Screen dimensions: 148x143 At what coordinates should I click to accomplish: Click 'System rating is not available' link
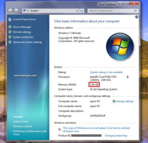click(x=106, y=72)
